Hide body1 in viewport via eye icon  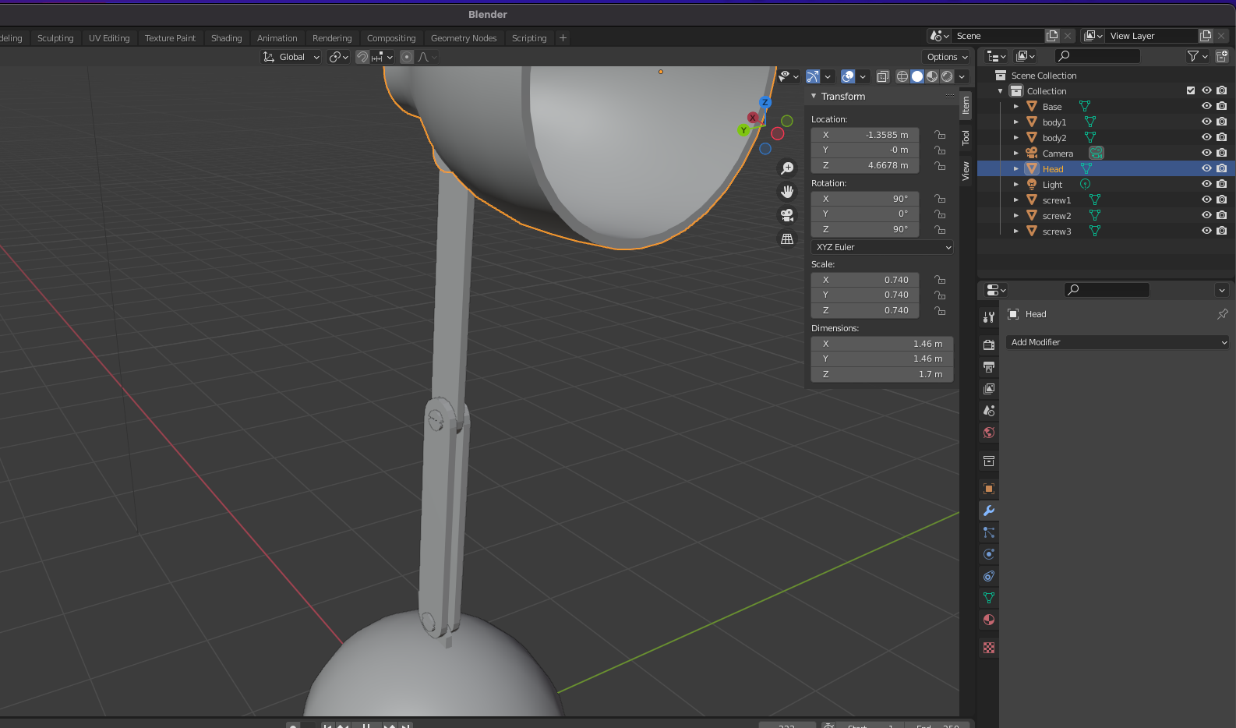(1206, 122)
